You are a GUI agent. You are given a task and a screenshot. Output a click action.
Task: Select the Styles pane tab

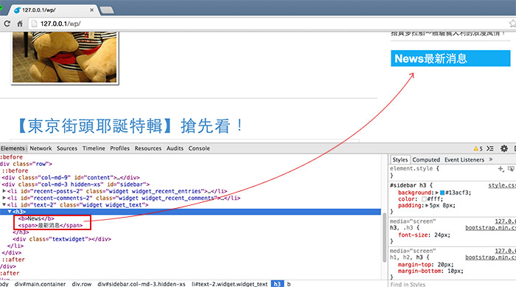pos(400,160)
